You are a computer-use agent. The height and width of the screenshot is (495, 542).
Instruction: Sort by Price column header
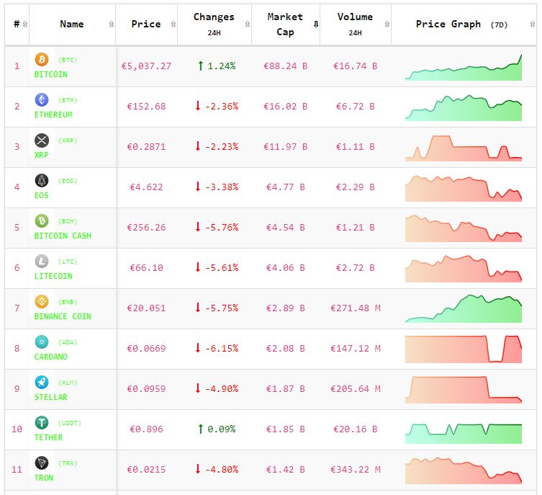(146, 24)
